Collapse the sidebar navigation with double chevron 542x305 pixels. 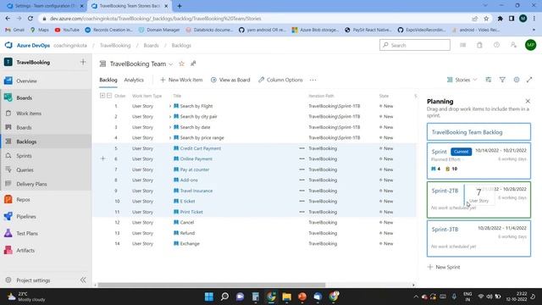(x=83, y=280)
